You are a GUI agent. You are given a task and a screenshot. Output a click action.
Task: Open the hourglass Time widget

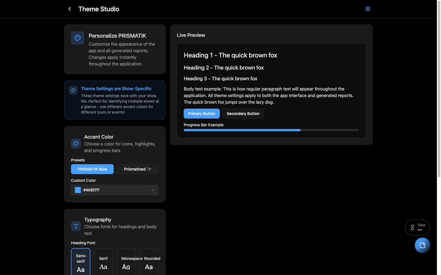tap(417, 227)
